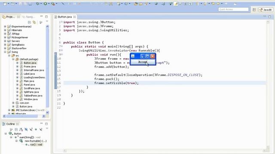Click the New file toolbar icon
The width and height of the screenshot is (275, 154).
pyautogui.click(x=5, y=4)
